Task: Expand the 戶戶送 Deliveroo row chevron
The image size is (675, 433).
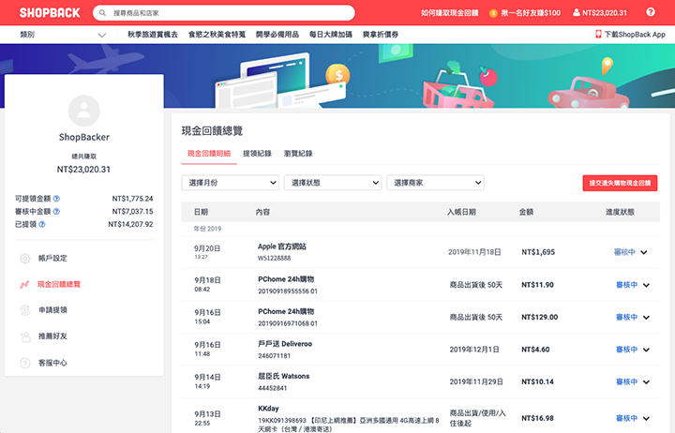Action: [646, 350]
